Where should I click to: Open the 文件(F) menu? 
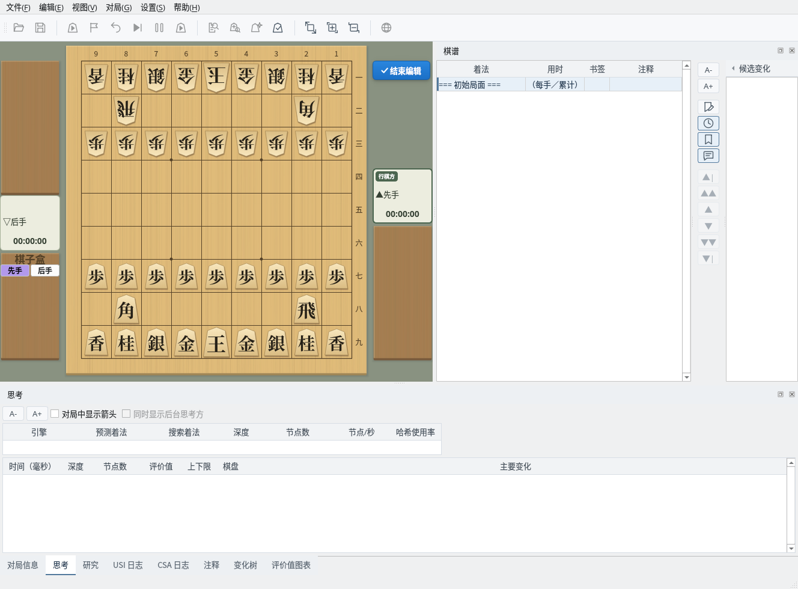(18, 7)
